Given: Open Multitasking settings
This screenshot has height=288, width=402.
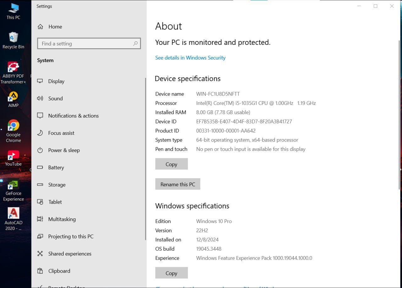Looking at the screenshot, I should (x=89, y=219).
